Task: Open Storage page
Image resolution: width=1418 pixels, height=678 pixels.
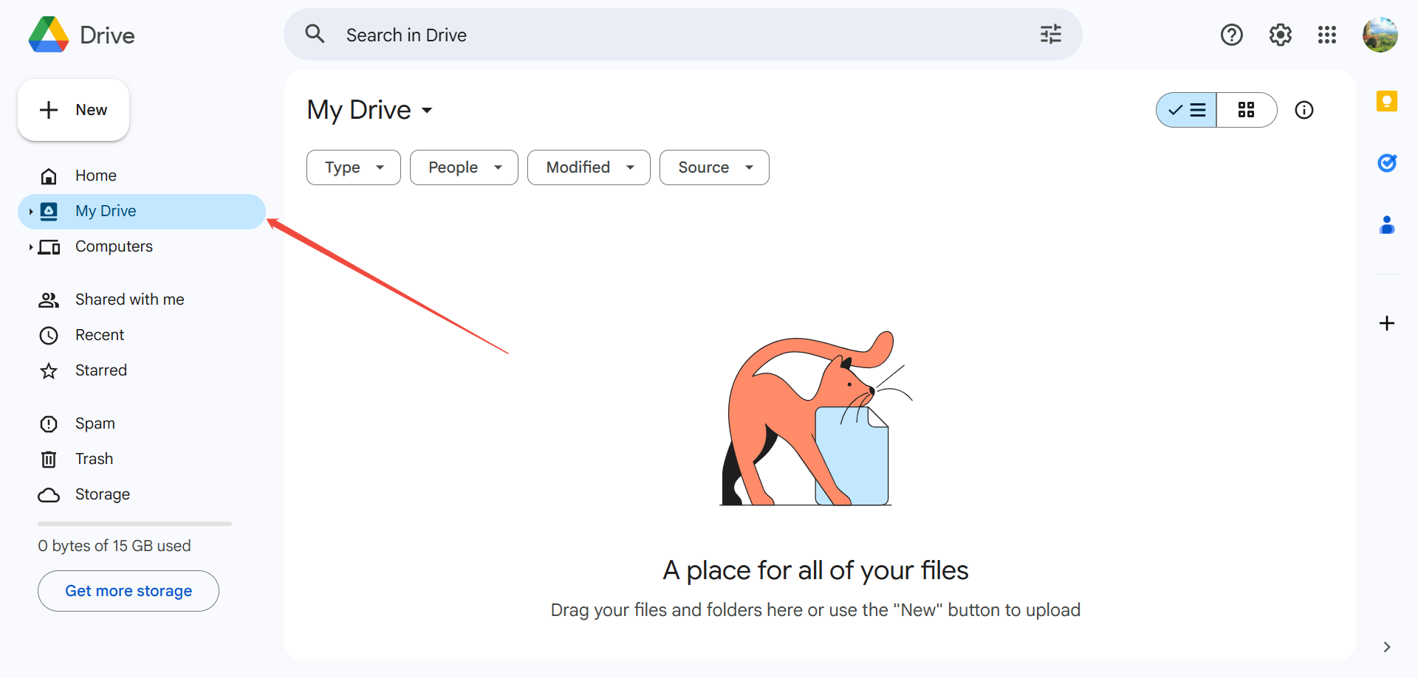Action: (142, 494)
